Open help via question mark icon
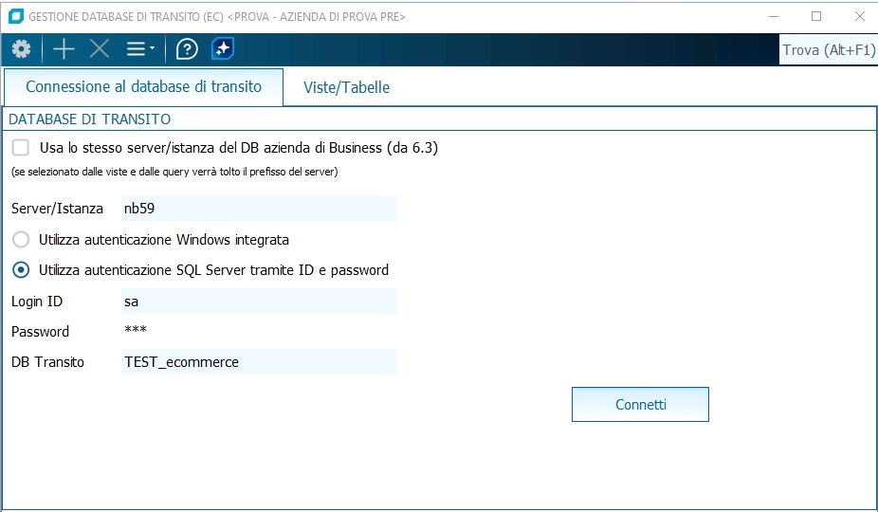 click(187, 49)
